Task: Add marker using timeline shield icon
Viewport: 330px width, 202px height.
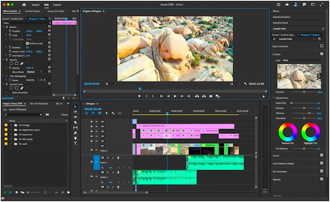Action: [107, 113]
